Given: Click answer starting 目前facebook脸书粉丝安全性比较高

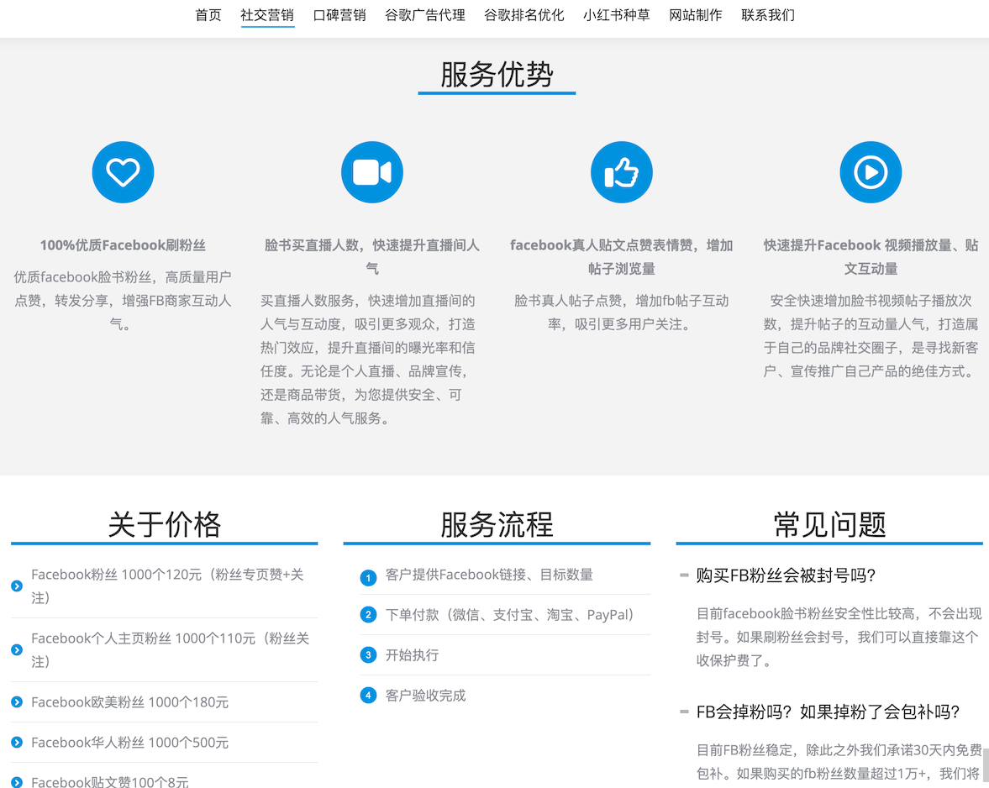Looking at the screenshot, I should tap(839, 637).
